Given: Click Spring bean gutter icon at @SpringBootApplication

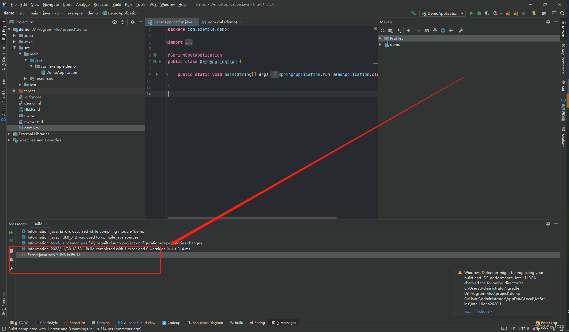Looking at the screenshot, I should [154, 55].
